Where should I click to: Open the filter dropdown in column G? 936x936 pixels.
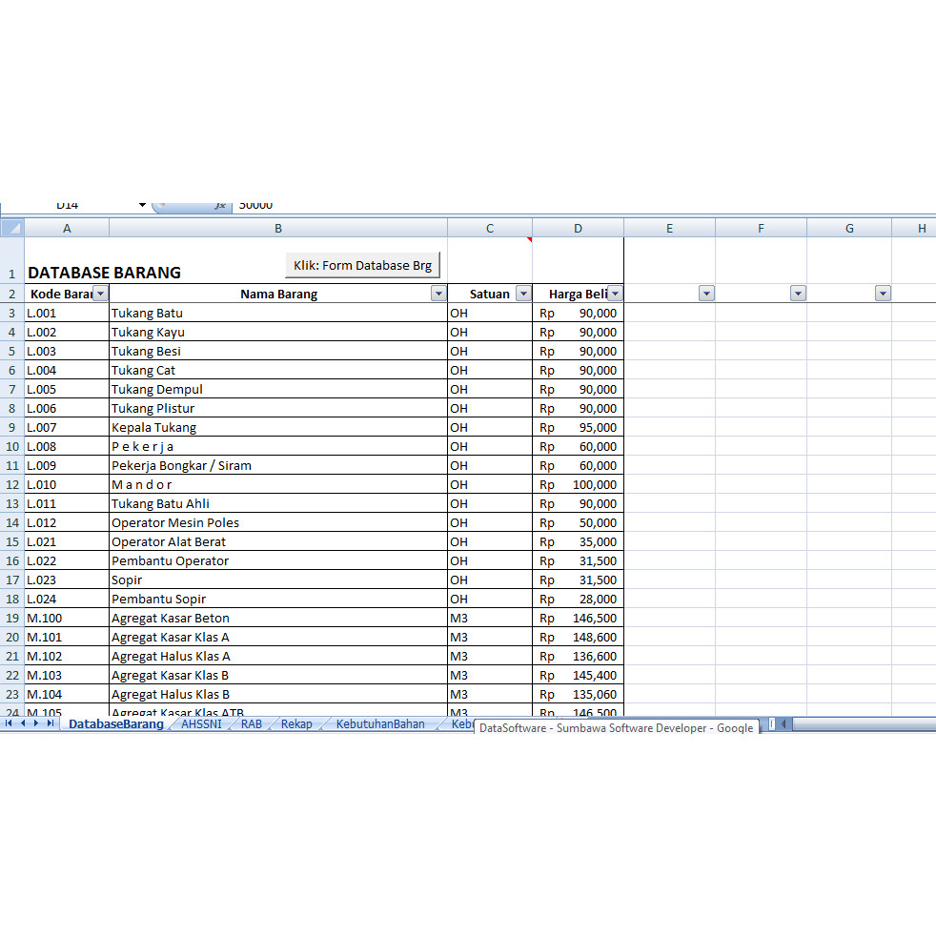pos(883,294)
